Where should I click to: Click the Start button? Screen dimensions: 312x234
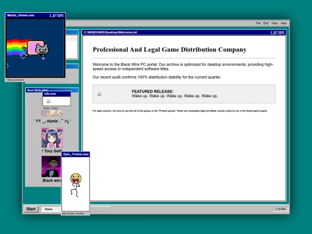click(x=31, y=209)
